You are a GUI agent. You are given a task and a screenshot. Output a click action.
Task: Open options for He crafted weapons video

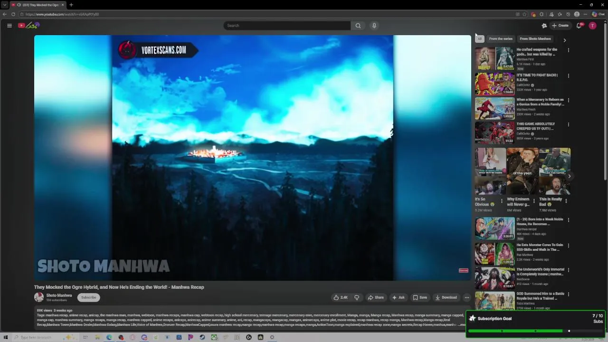pyautogui.click(x=568, y=50)
